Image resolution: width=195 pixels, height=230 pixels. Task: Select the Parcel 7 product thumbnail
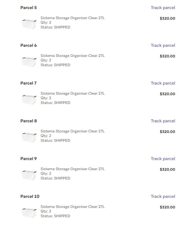coord(29,99)
